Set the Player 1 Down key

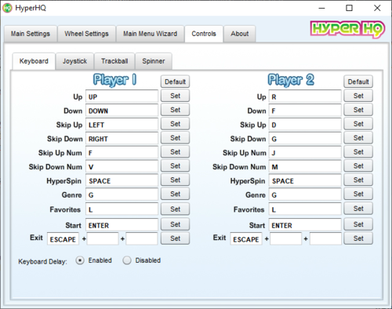click(175, 110)
